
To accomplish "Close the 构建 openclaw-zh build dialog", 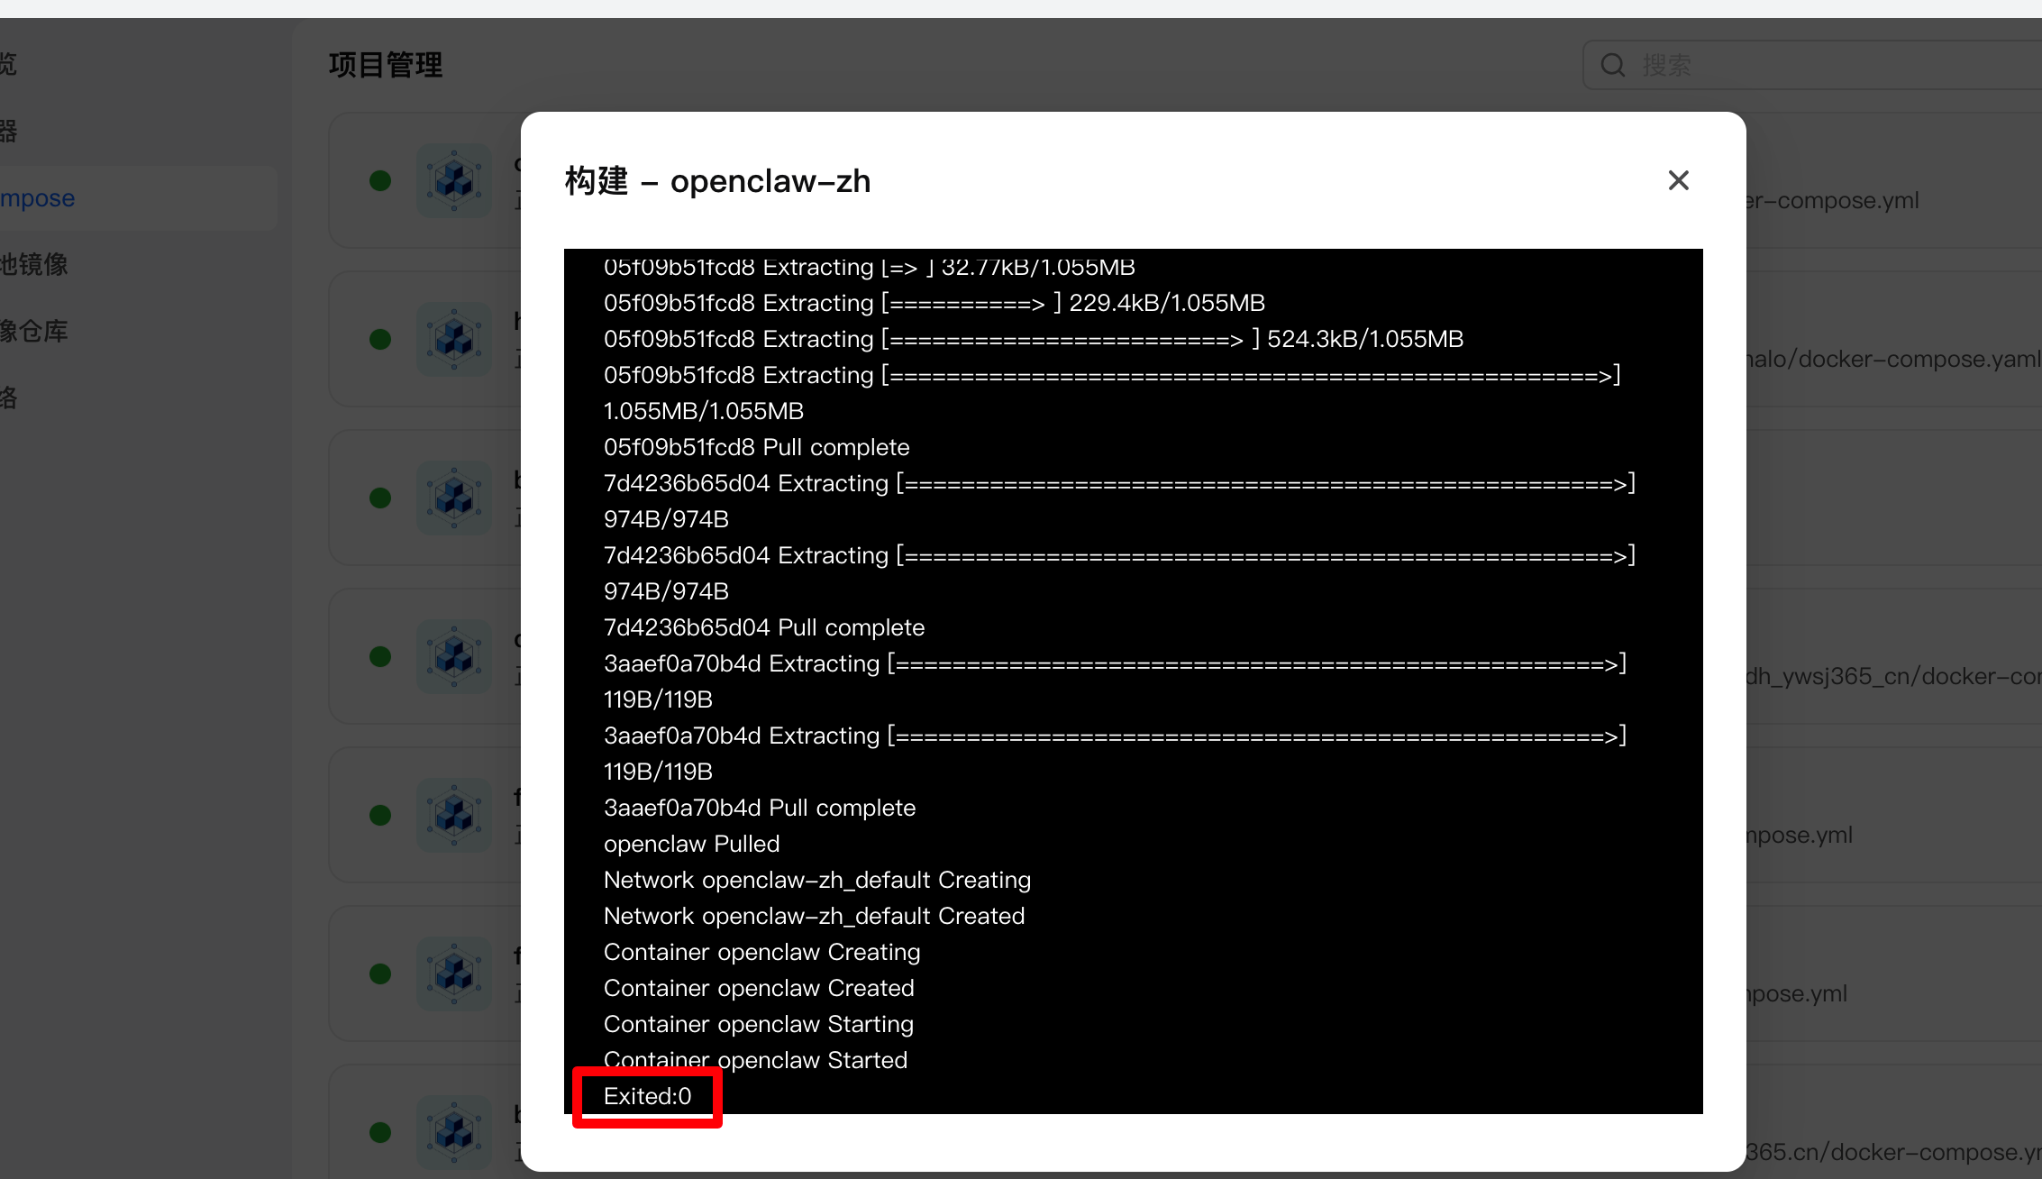I will pyautogui.click(x=1678, y=180).
